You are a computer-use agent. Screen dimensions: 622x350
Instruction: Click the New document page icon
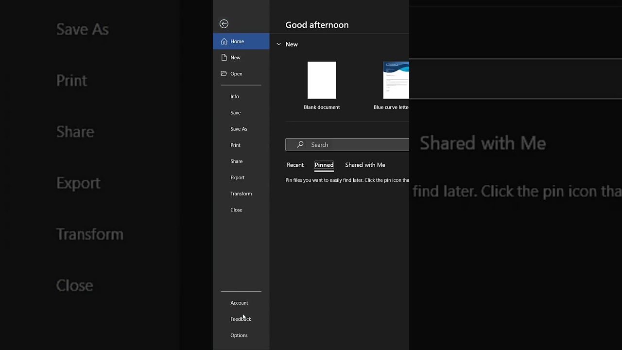point(224,57)
